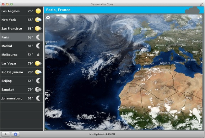Add a location with plus button
This screenshot has height=138, width=205.
pos(6,134)
